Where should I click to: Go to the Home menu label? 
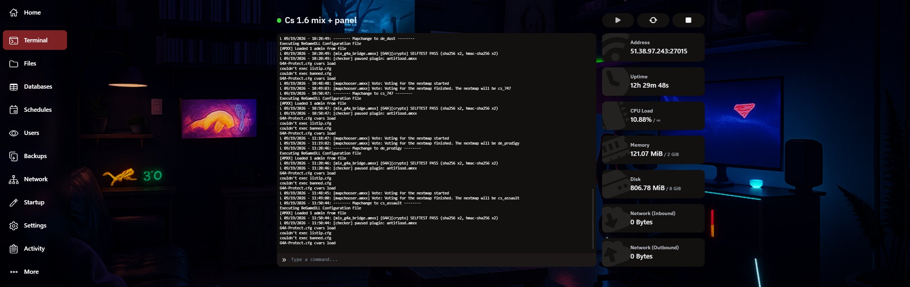pos(32,12)
